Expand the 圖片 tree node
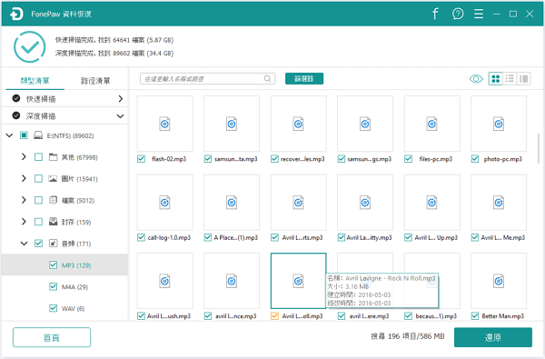Viewport: 545px width, 359px height. (24, 178)
